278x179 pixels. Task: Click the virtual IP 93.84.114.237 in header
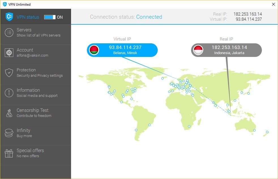tap(249, 19)
